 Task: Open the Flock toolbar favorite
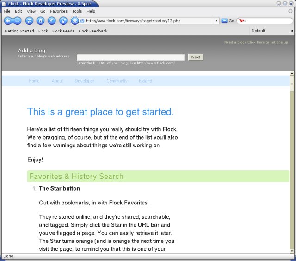point(43,31)
